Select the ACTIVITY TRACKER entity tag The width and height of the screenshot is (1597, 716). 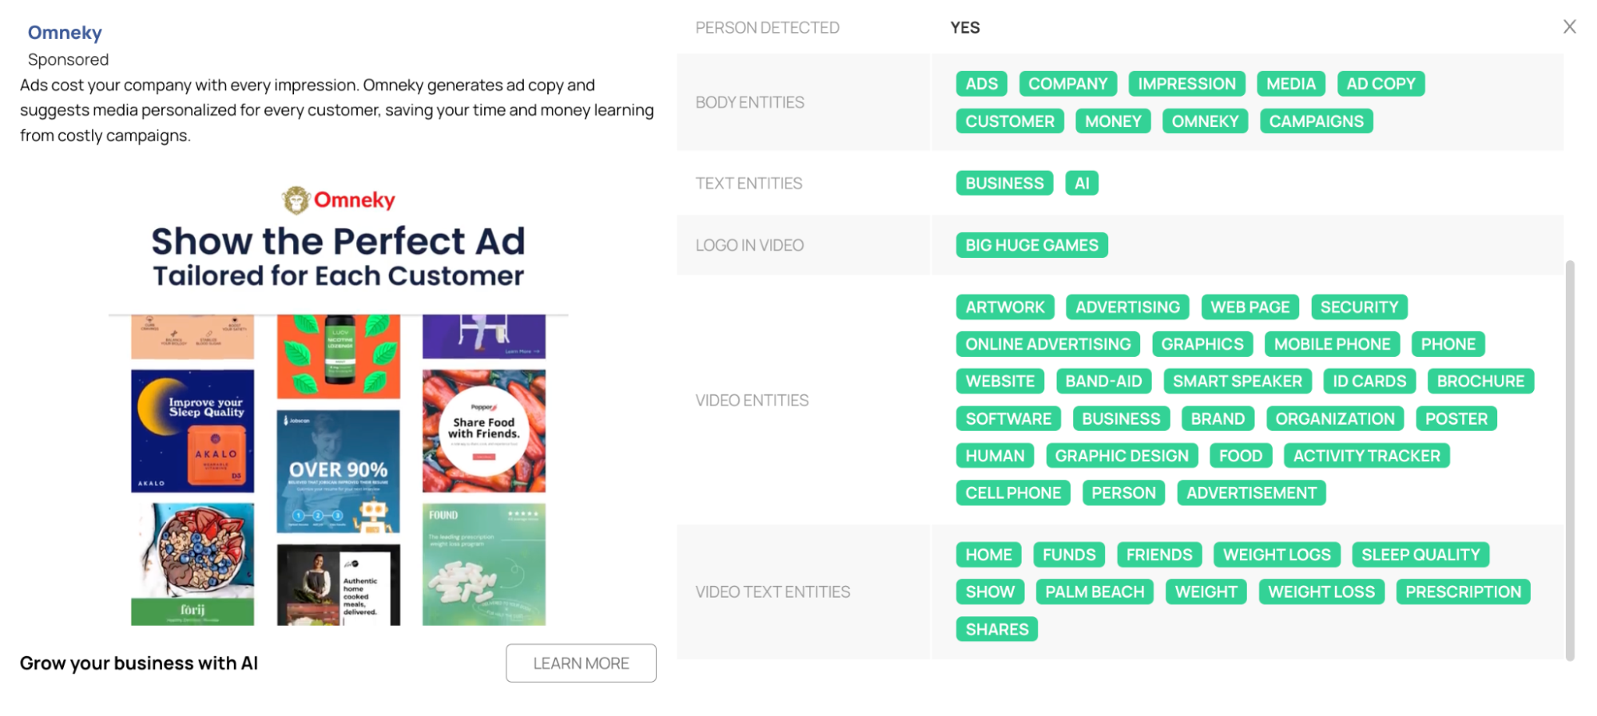(x=1366, y=456)
